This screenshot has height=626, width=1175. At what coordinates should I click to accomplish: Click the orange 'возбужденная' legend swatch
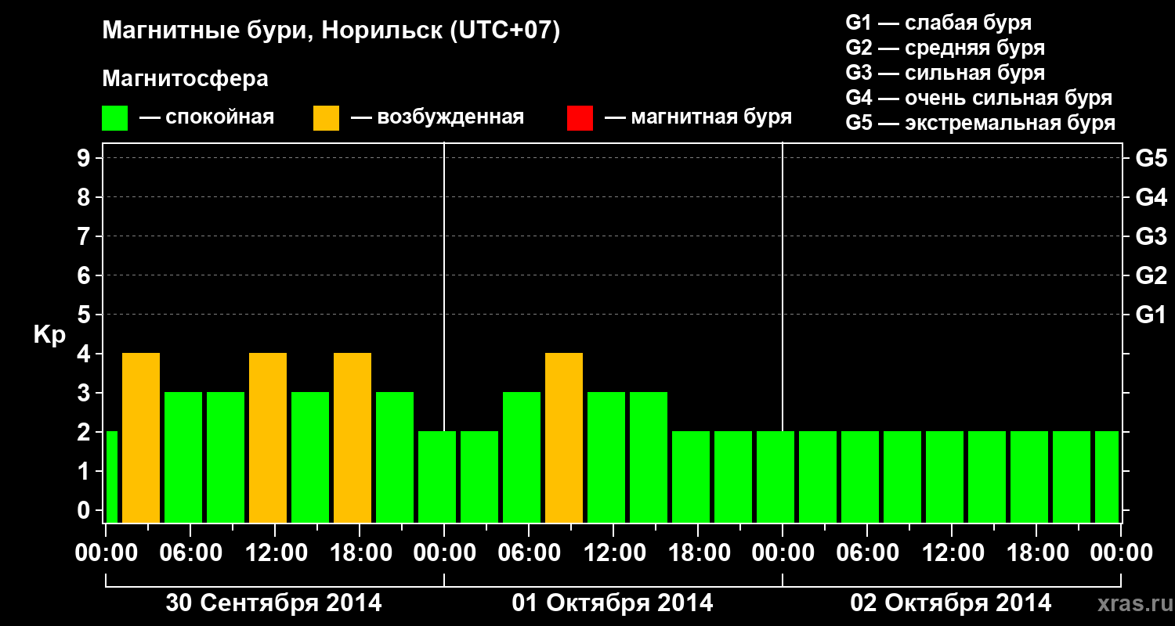tap(327, 118)
